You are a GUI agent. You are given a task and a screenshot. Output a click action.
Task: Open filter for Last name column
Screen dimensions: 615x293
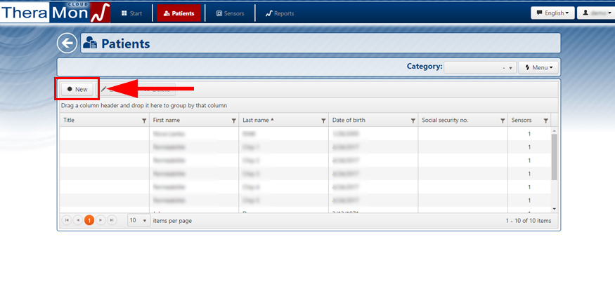[x=323, y=121]
